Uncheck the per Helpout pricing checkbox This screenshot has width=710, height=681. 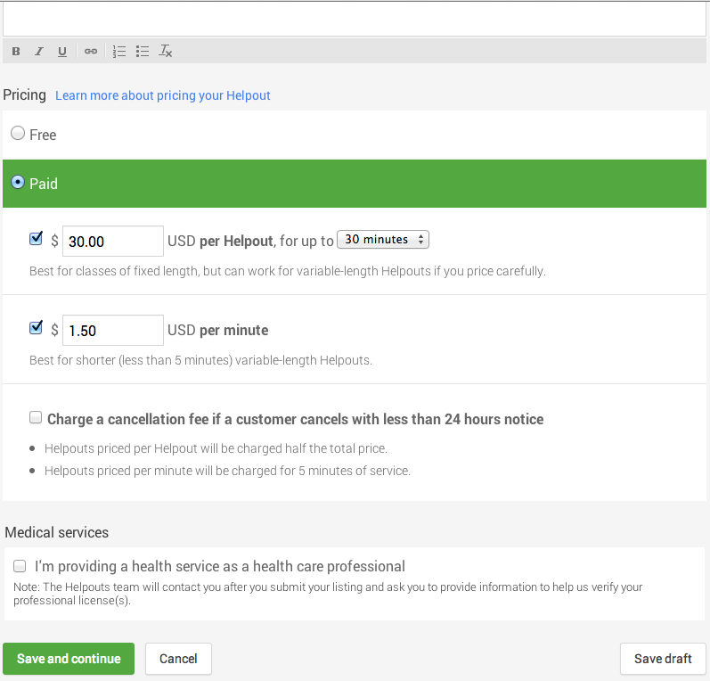coord(36,238)
